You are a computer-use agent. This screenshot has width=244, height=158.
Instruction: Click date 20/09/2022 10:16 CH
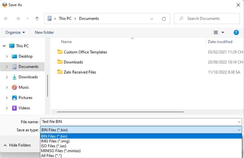click(x=225, y=62)
